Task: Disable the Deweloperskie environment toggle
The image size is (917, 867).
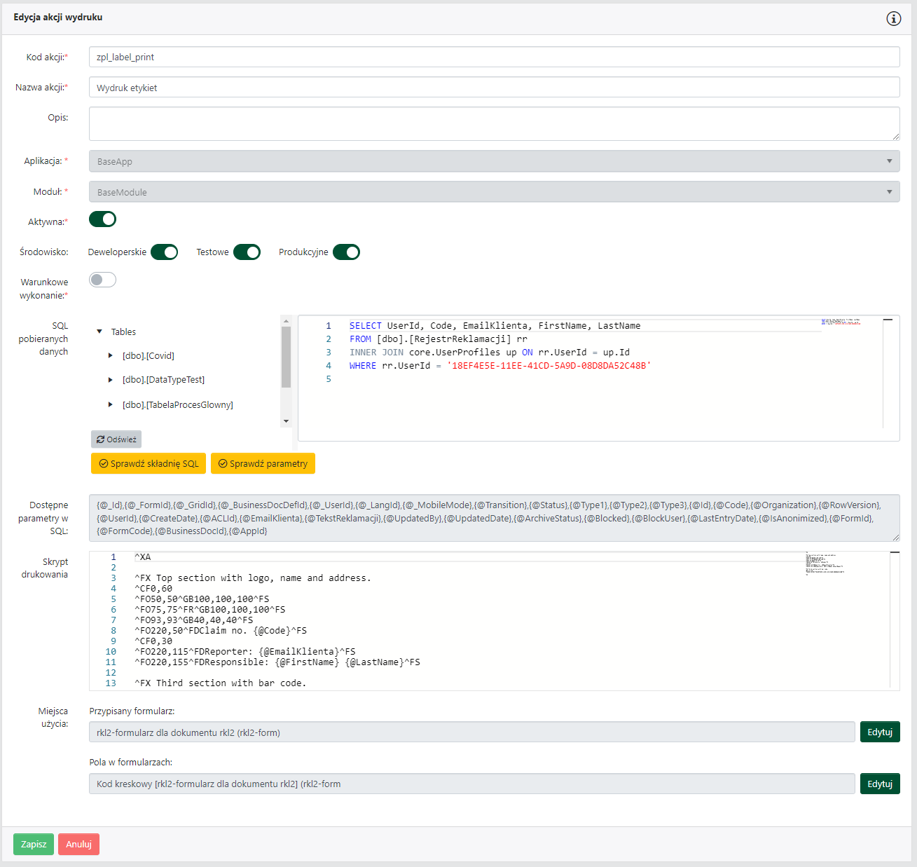Action: 164,252
